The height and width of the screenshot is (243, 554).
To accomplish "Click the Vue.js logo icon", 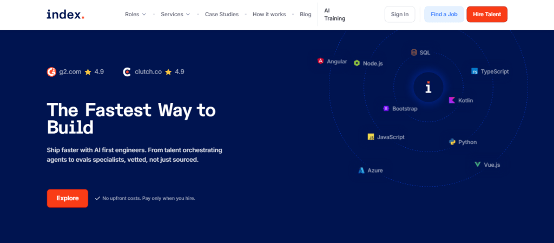I will pyautogui.click(x=477, y=165).
